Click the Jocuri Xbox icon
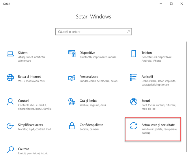187x161 pixels. point(134,102)
